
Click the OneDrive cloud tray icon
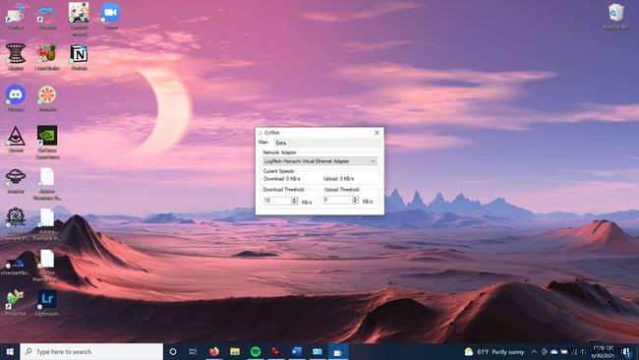(x=554, y=351)
